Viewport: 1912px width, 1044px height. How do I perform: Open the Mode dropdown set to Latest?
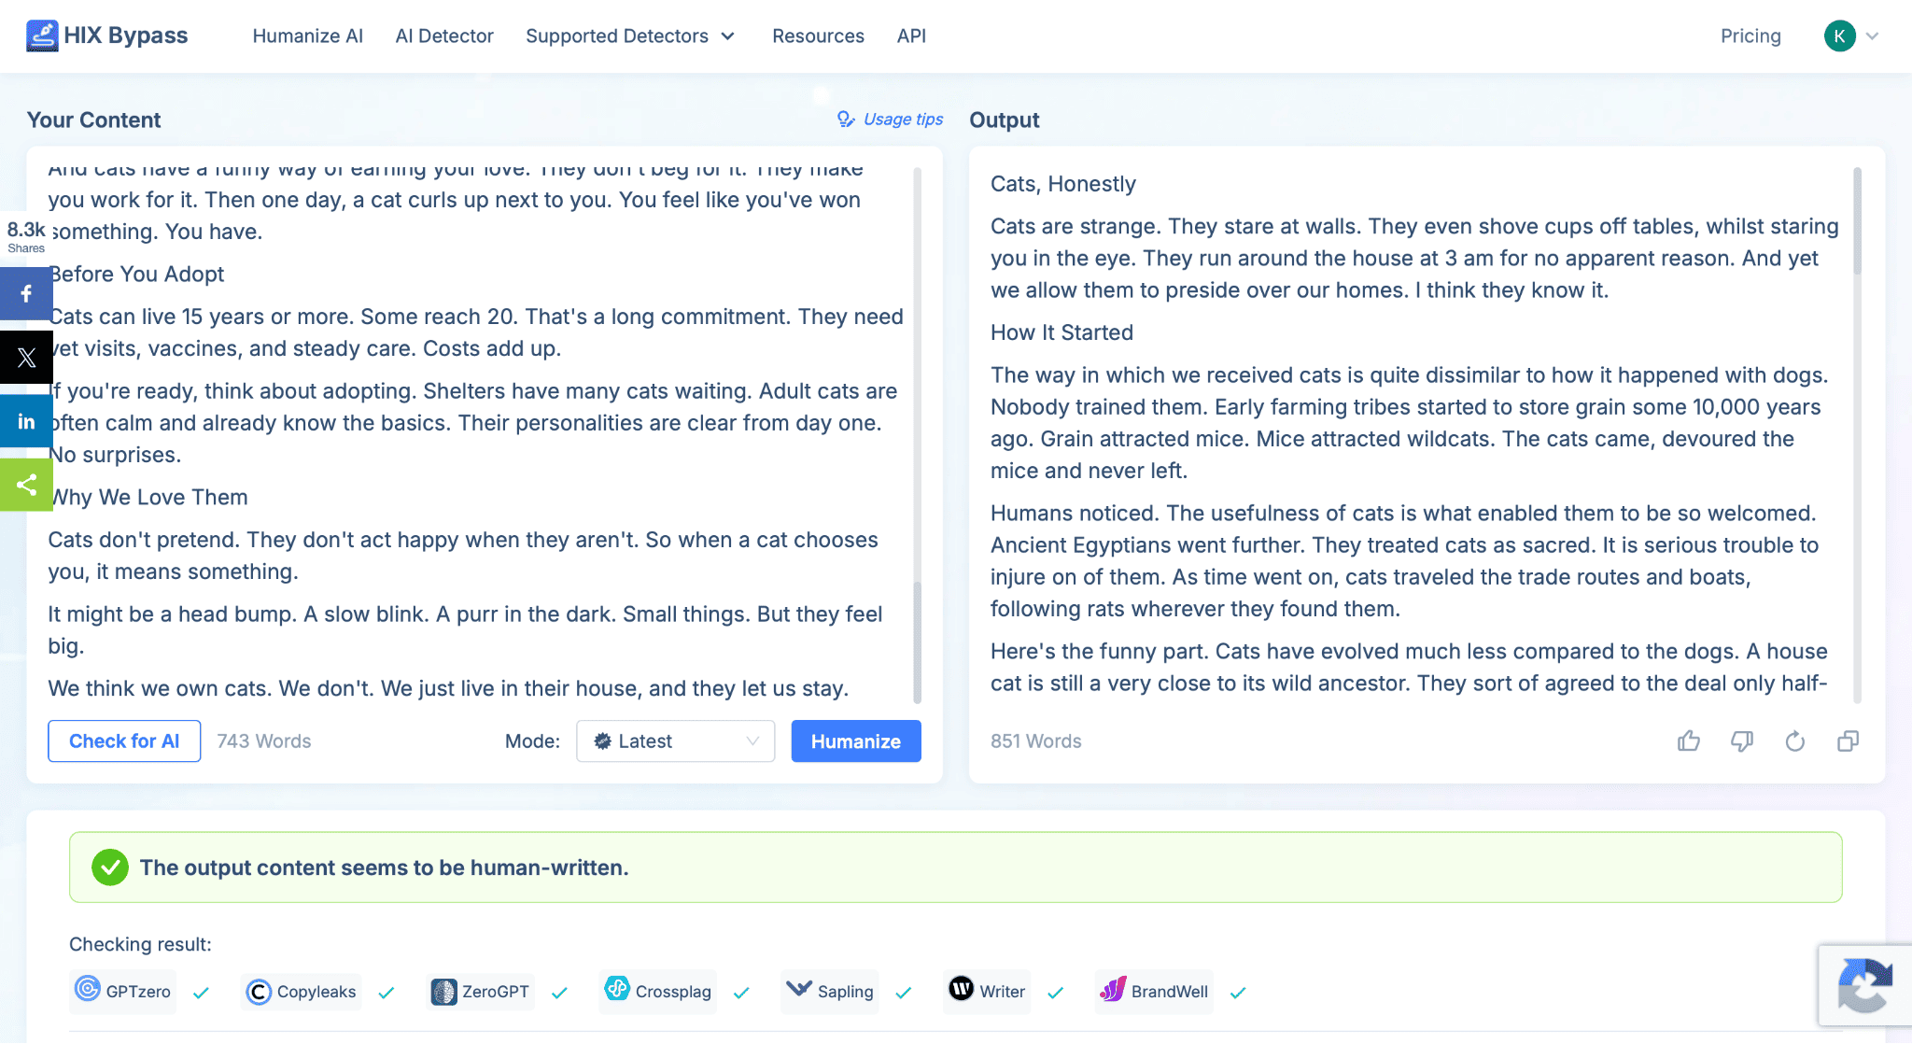pyautogui.click(x=675, y=741)
